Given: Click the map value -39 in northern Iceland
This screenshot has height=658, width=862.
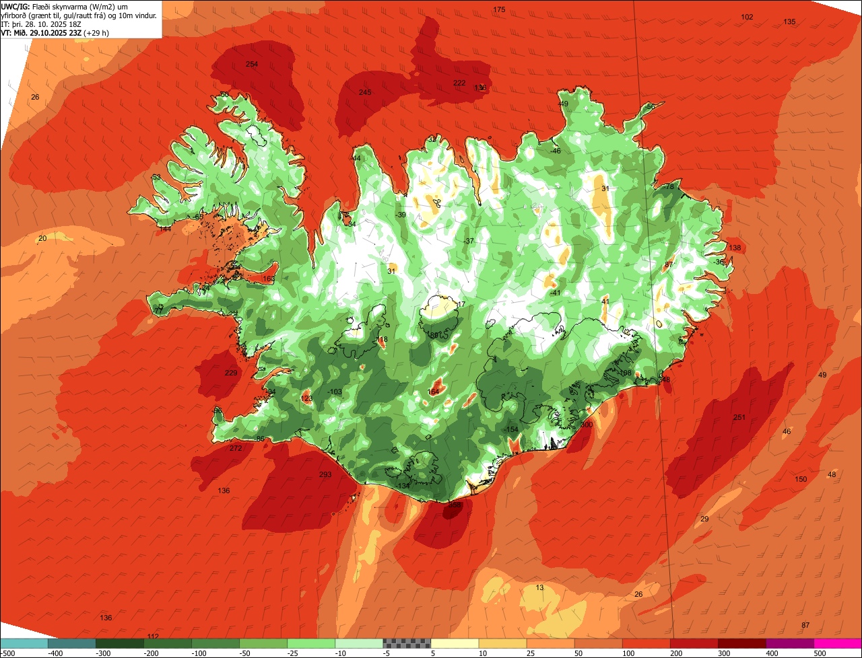Looking at the screenshot, I should [400, 215].
